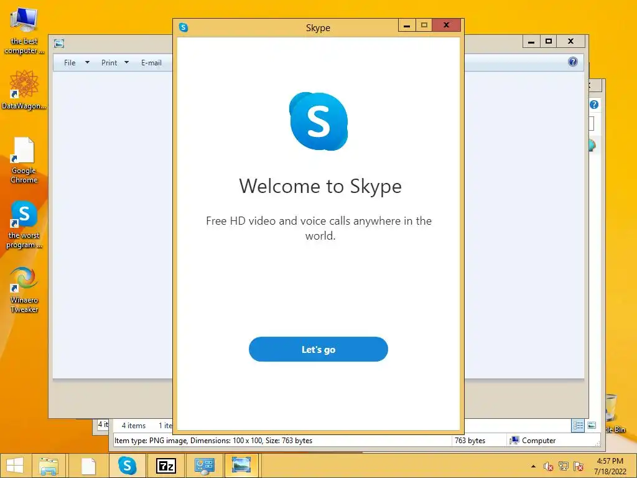Viewport: 637px width, 478px height.
Task: Click the help icon in the Explorer window
Action: point(594,105)
